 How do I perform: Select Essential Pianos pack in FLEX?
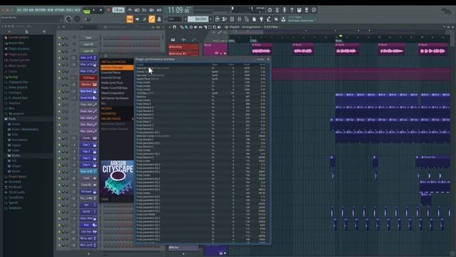(117, 73)
